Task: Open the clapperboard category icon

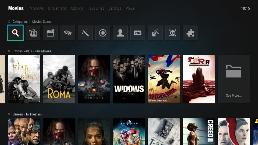Action: [50, 33]
